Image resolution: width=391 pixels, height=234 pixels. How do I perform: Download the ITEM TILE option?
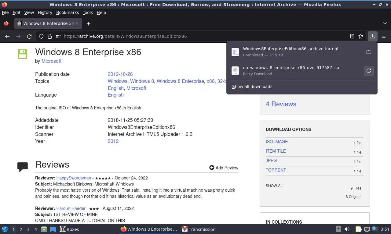pos(276,151)
